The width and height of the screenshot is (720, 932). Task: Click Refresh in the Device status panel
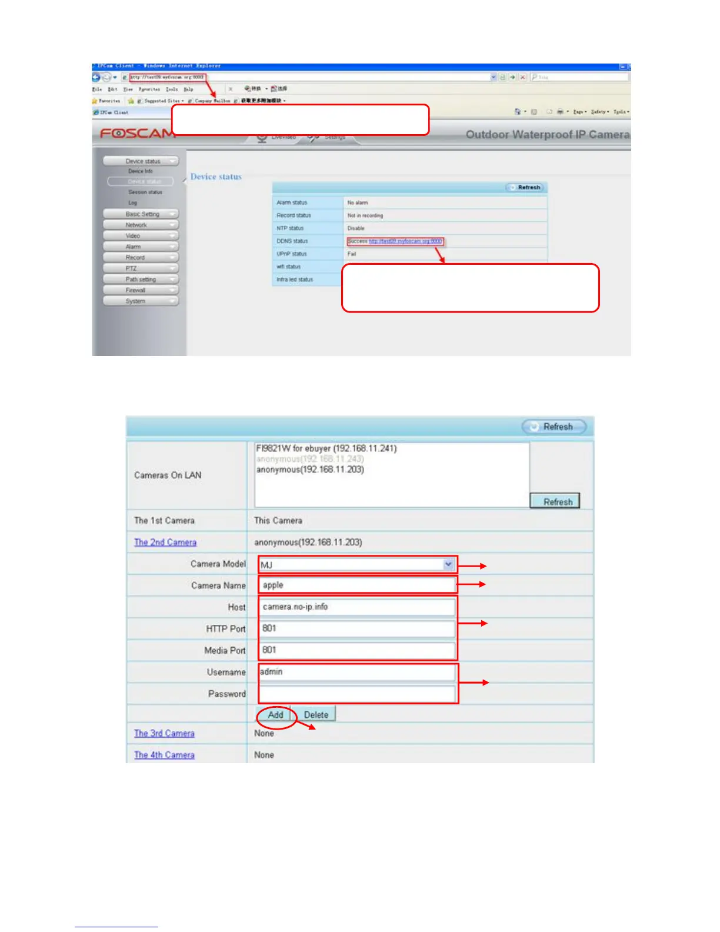coord(526,188)
